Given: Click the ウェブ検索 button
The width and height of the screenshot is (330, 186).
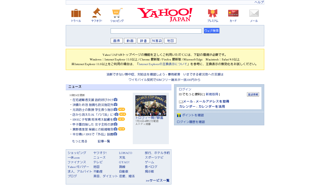Looking at the screenshot, I should point(212,31).
